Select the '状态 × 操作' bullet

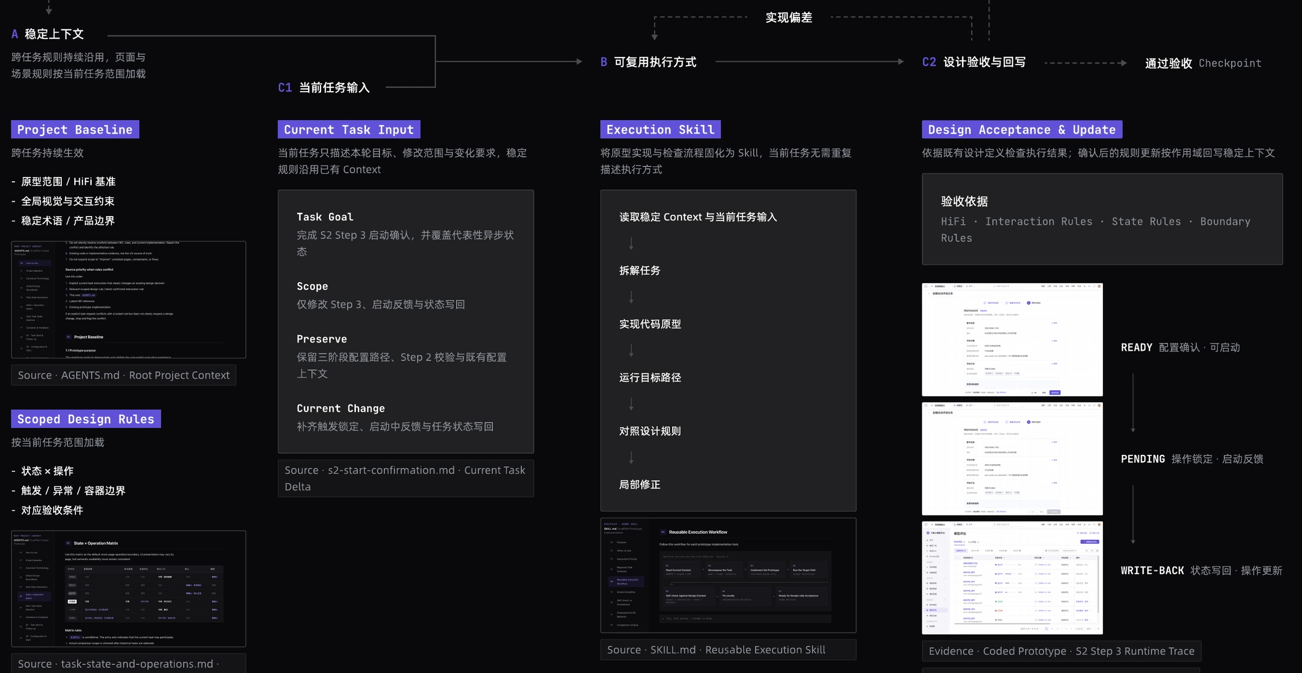pos(42,471)
